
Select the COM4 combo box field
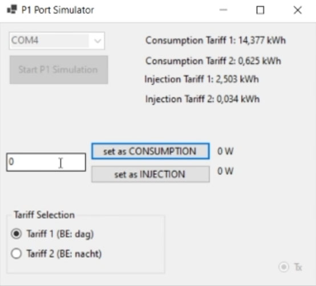pyautogui.click(x=57, y=40)
